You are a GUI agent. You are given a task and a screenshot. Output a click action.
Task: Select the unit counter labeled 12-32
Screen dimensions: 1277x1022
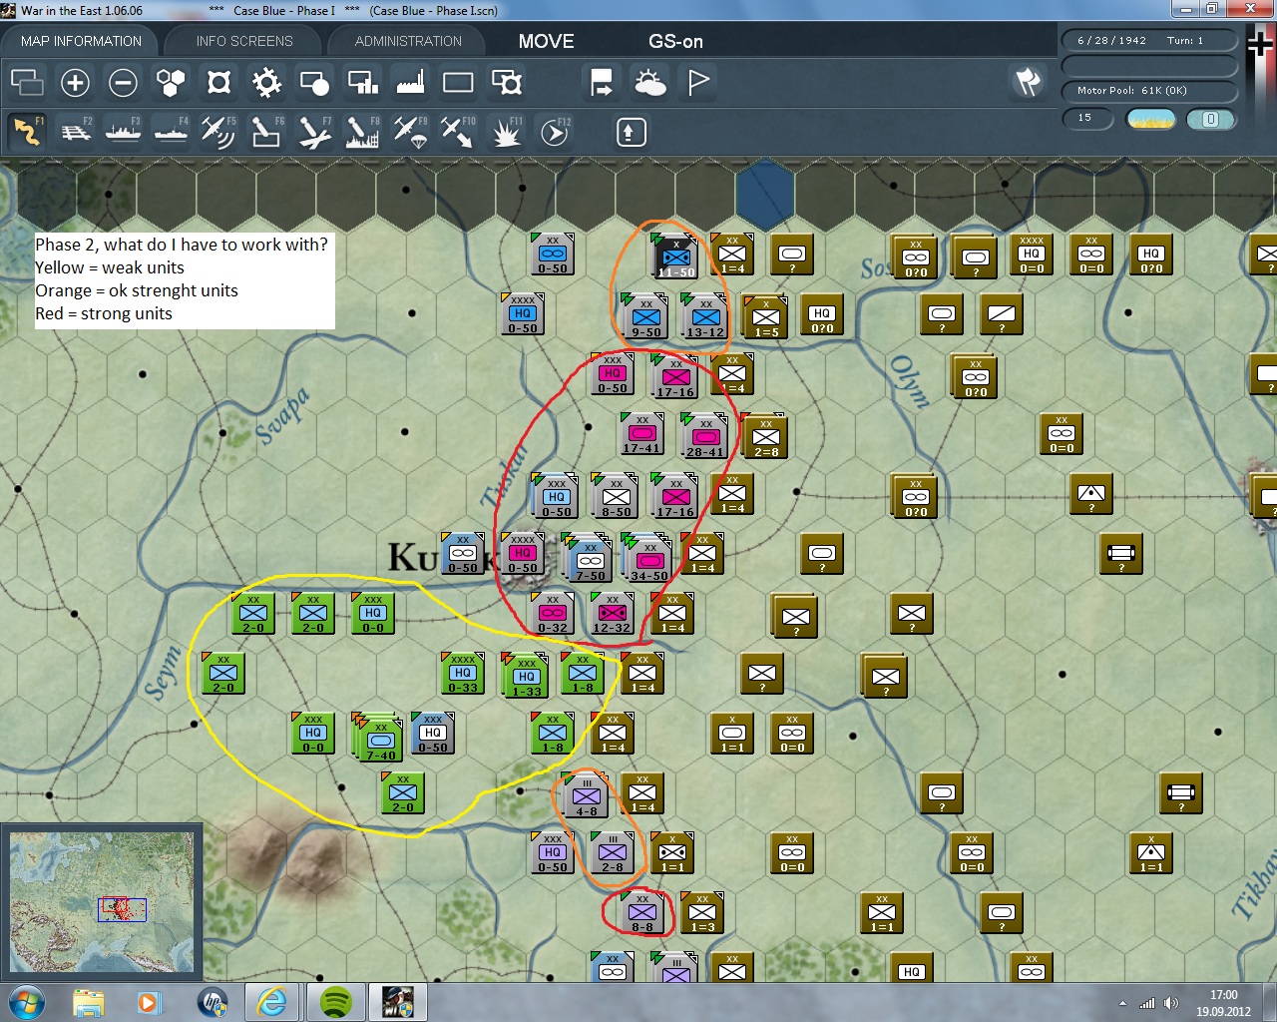coord(613,614)
